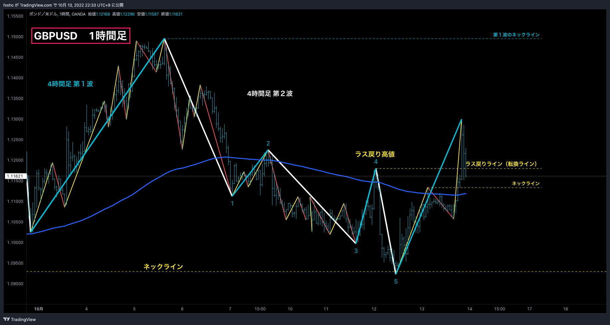
Task: Click the wave number 3 label
Action: (356, 251)
